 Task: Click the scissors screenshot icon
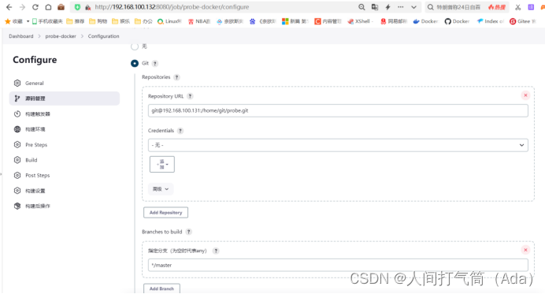coord(518,7)
